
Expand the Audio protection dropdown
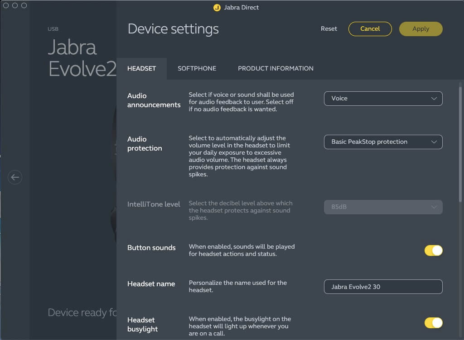tap(383, 142)
